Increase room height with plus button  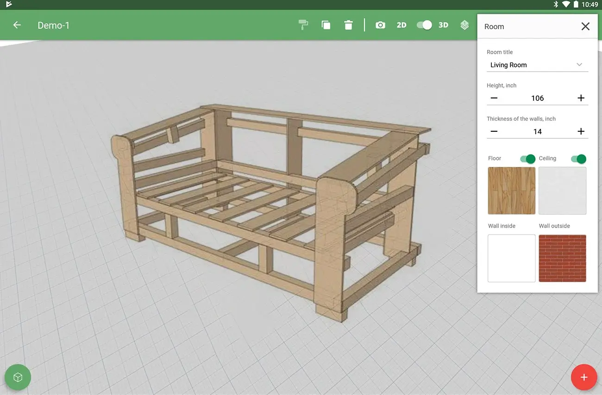[x=581, y=98]
